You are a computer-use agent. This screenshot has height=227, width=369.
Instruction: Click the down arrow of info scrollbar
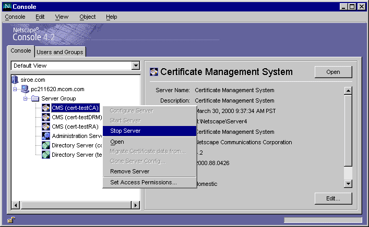[348, 183]
